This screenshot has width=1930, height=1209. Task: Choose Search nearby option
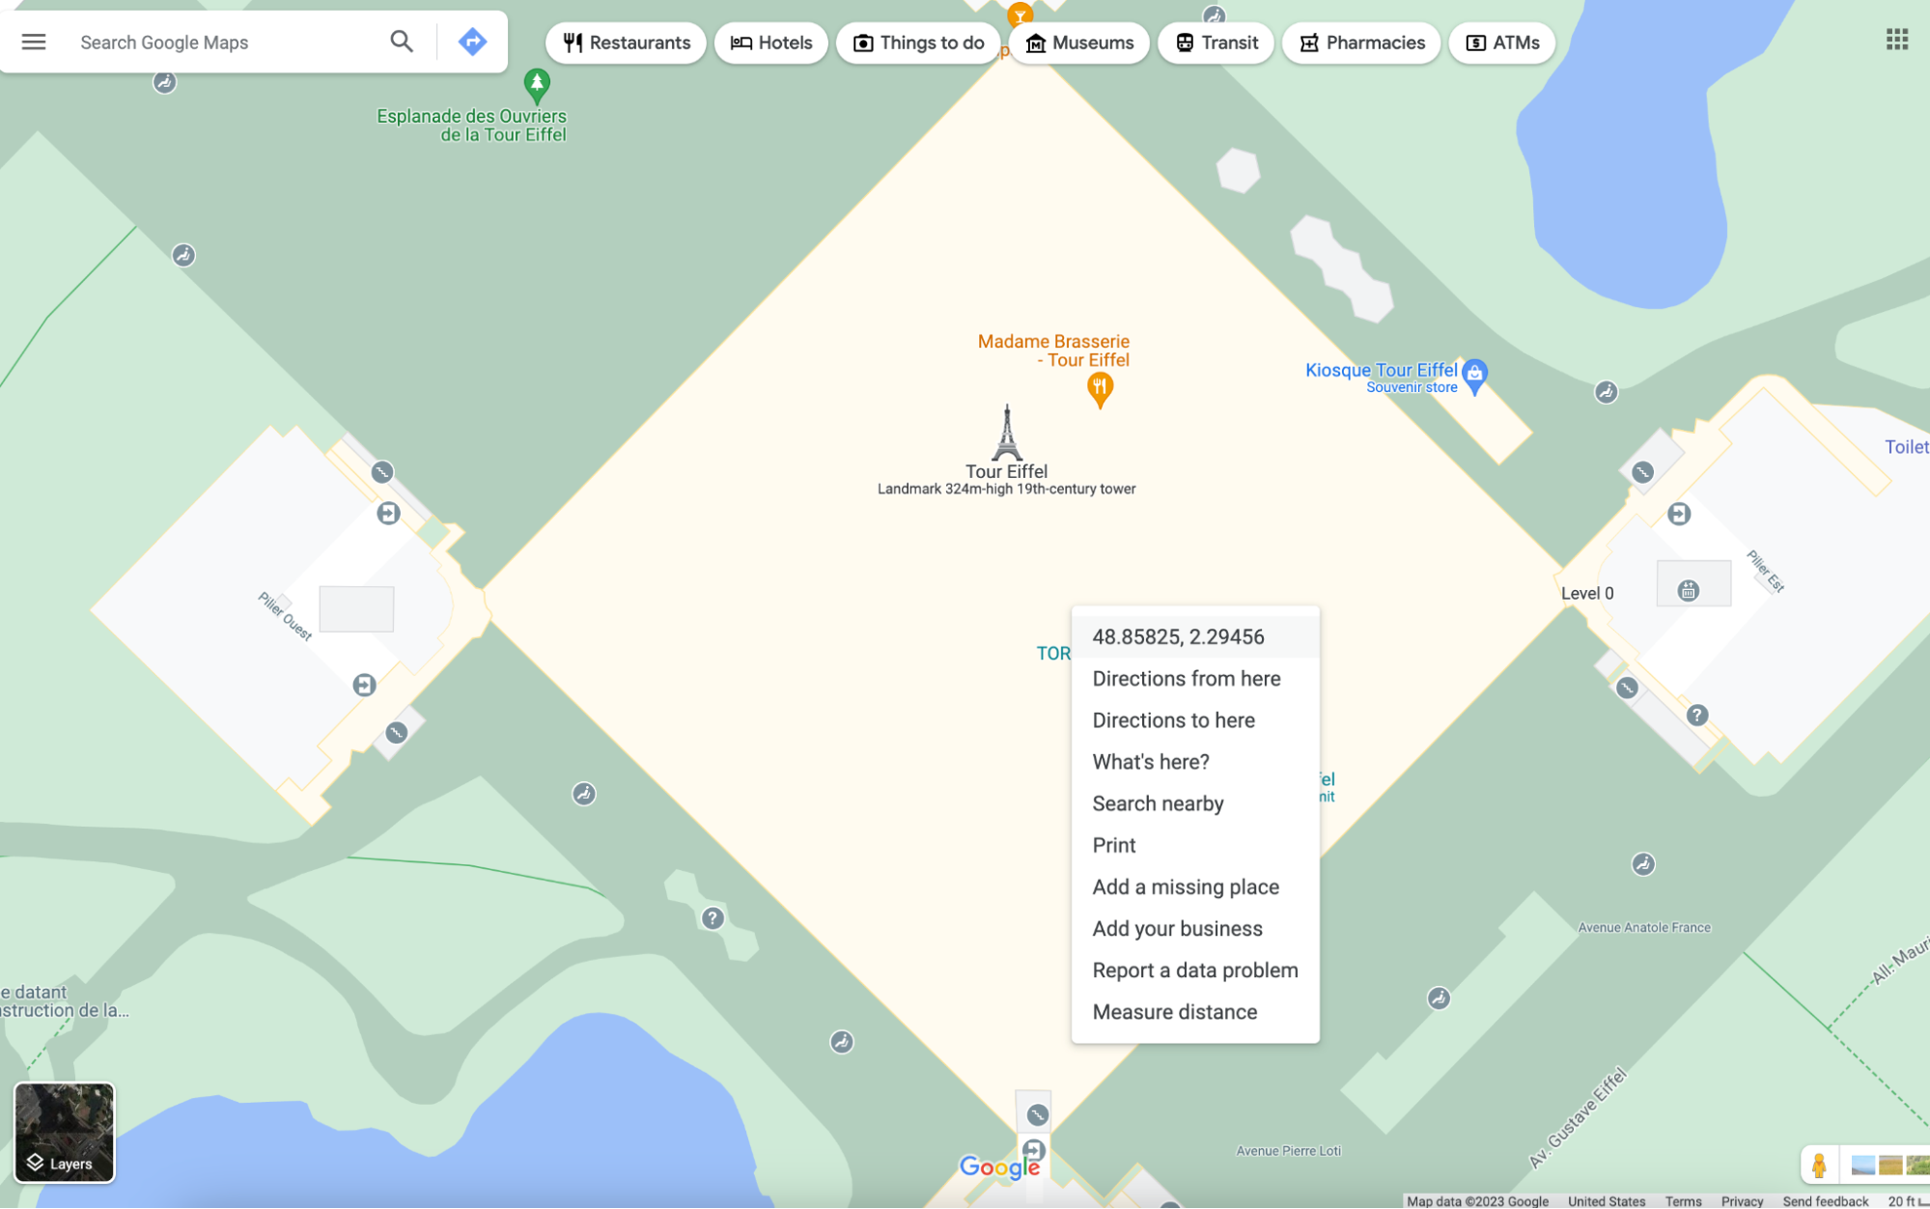(x=1195, y=803)
